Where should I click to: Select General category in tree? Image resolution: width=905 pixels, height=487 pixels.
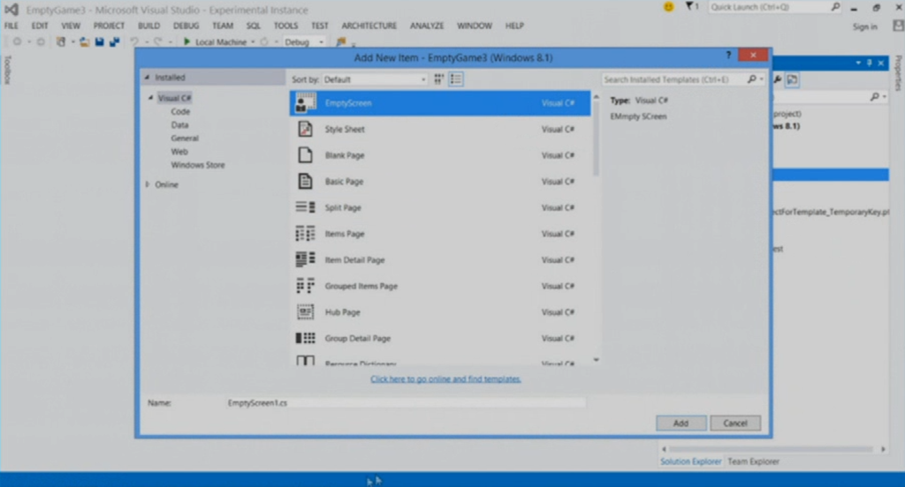point(185,139)
